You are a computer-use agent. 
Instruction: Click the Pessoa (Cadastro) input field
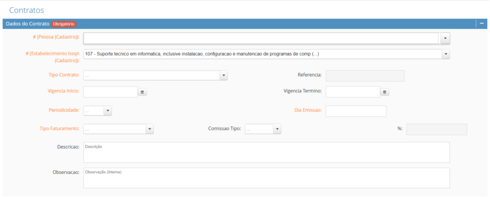[x=261, y=38]
